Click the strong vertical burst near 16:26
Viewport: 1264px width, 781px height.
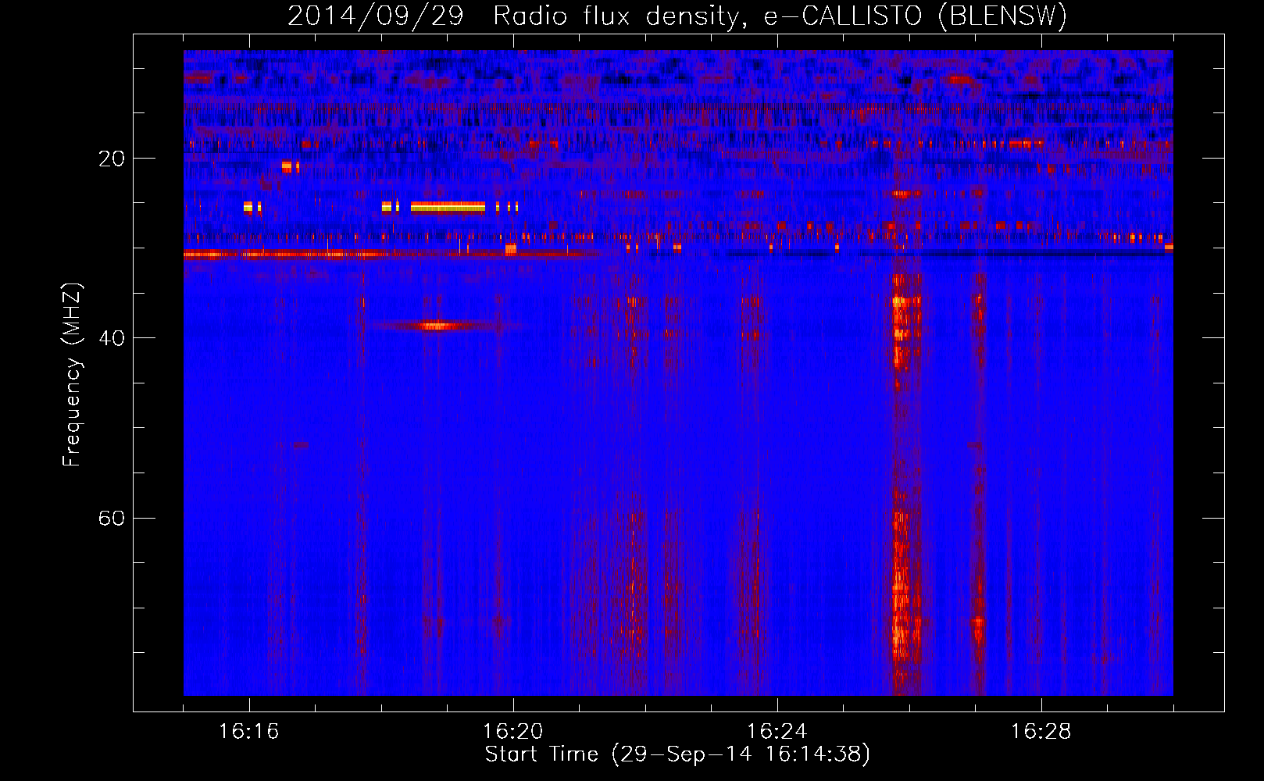[906, 484]
